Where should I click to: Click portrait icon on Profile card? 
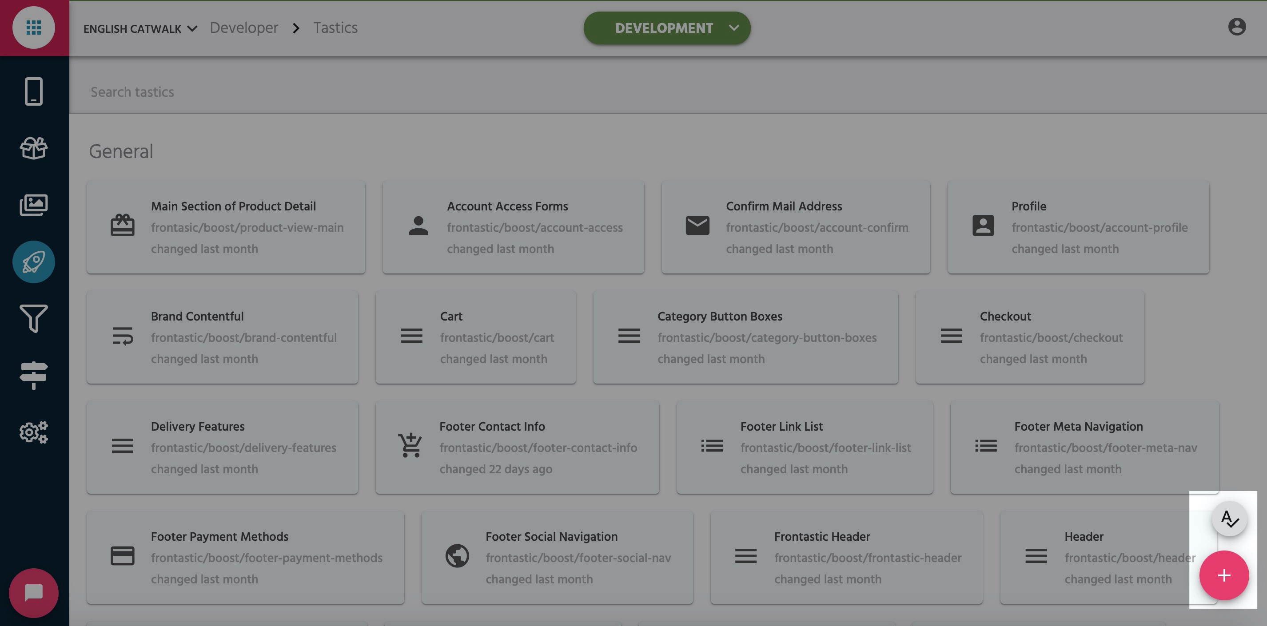(x=983, y=226)
